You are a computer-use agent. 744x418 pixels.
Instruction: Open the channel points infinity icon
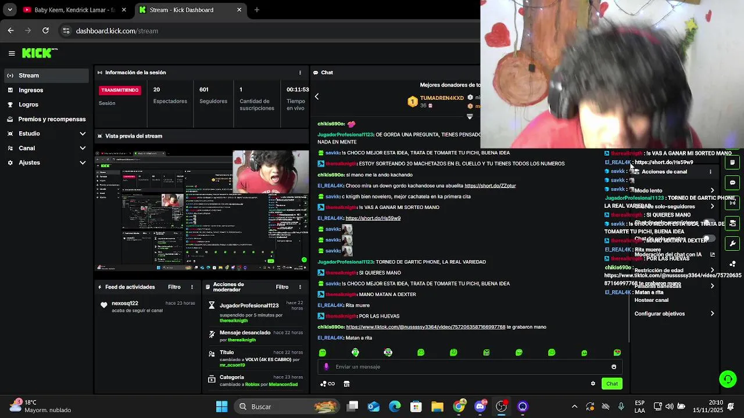(x=328, y=384)
